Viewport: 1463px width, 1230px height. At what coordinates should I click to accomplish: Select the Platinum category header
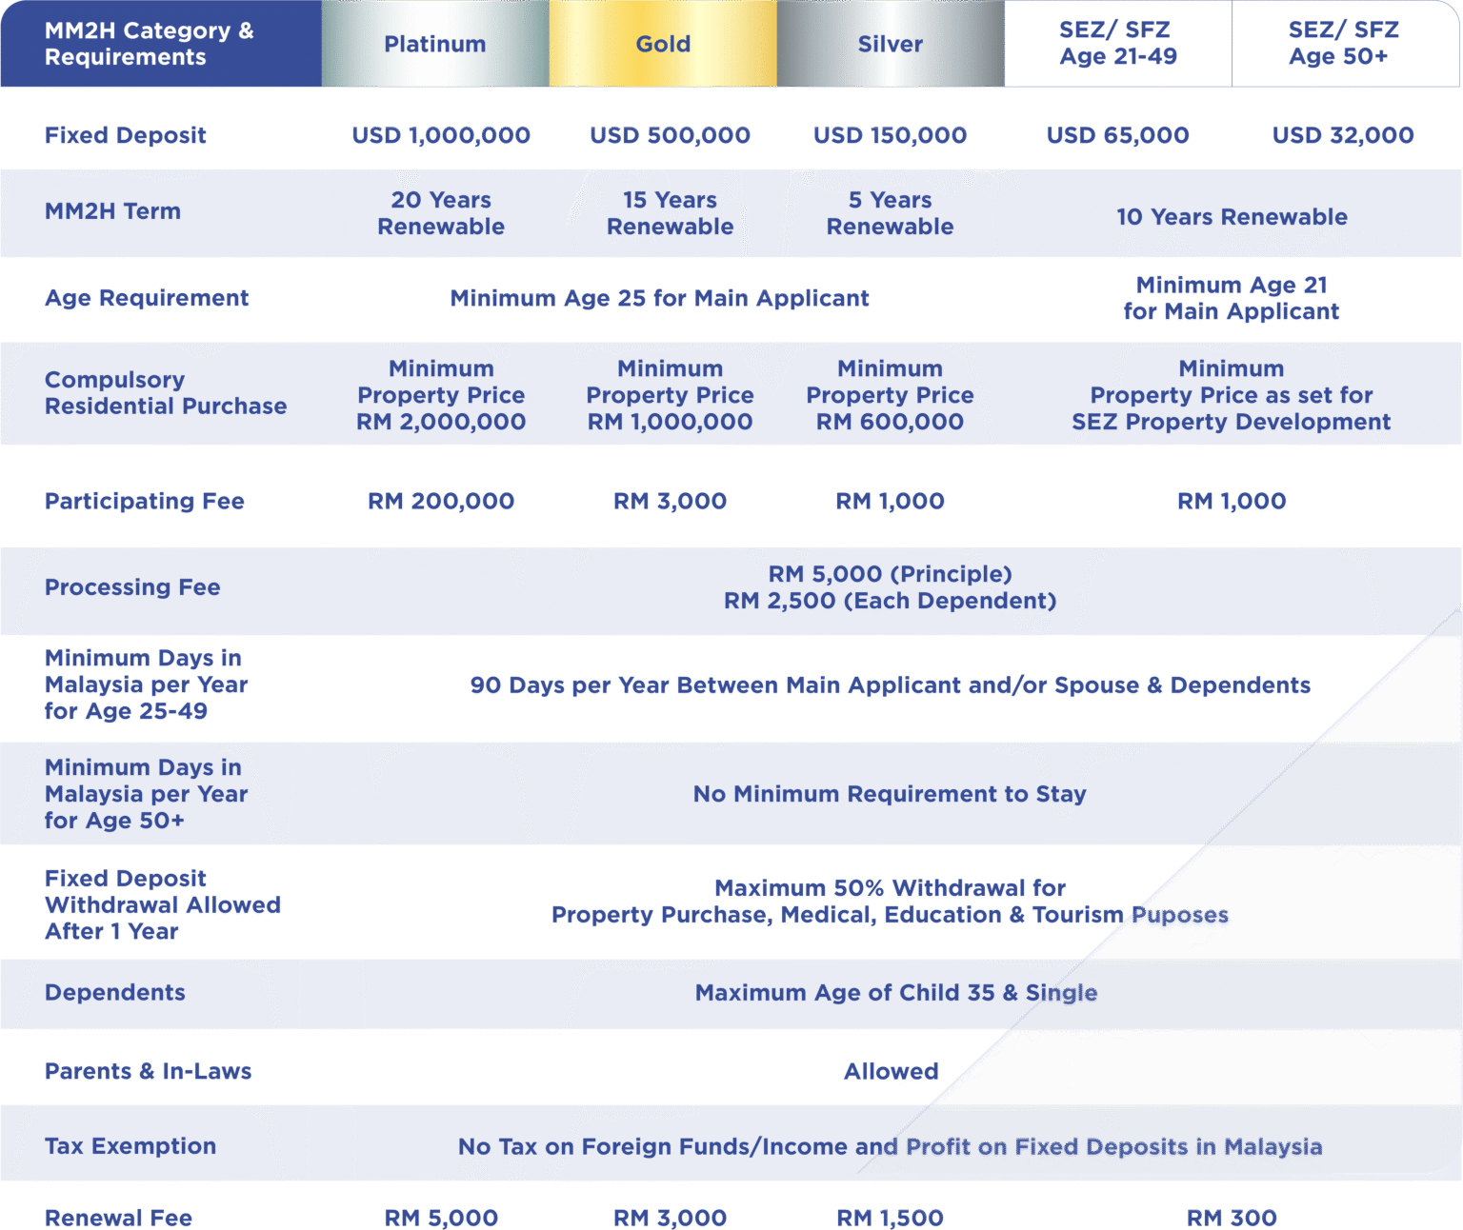pos(435,44)
